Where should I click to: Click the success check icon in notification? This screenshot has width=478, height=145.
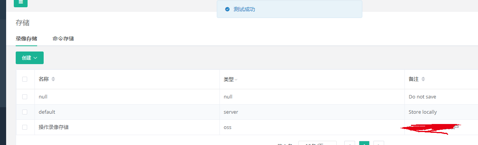[228, 9]
